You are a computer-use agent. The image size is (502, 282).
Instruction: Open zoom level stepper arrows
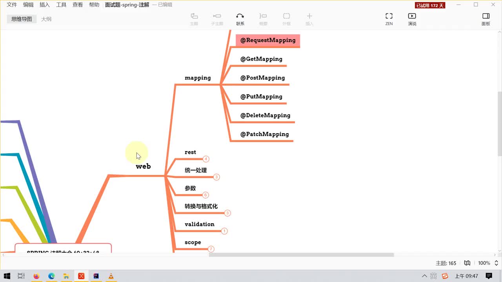coord(496,263)
